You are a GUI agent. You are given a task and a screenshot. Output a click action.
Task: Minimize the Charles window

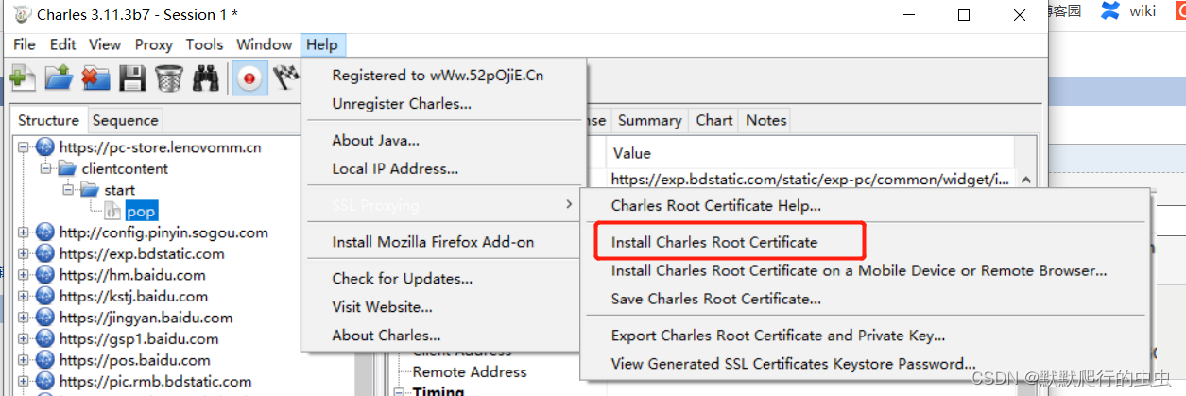(909, 14)
